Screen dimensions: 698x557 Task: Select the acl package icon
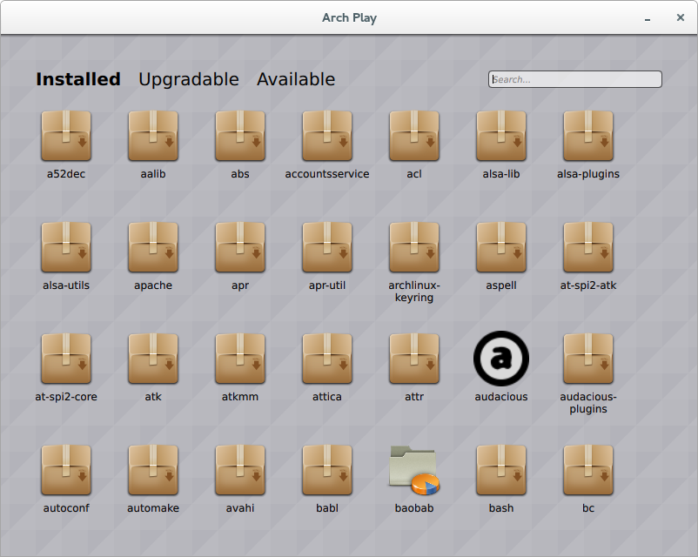(414, 136)
